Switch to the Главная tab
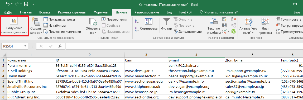Screen dimensions: 303x100 point(26,12)
